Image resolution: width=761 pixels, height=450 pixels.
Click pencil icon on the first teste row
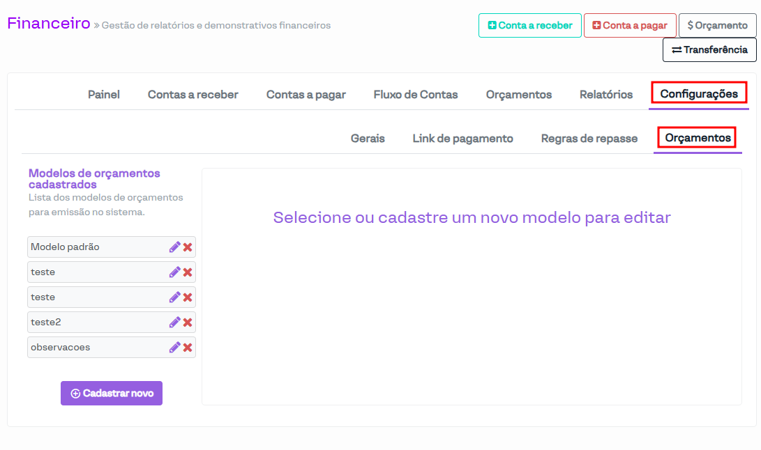[x=174, y=272]
